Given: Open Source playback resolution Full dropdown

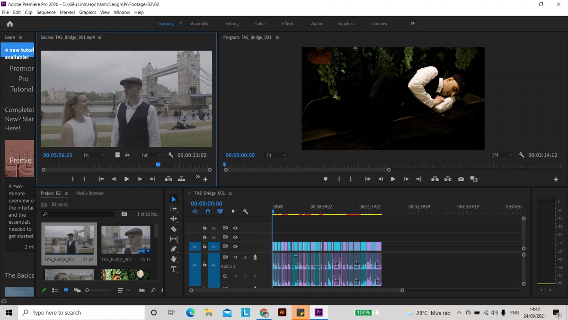Looking at the screenshot, I should pyautogui.click(x=151, y=155).
